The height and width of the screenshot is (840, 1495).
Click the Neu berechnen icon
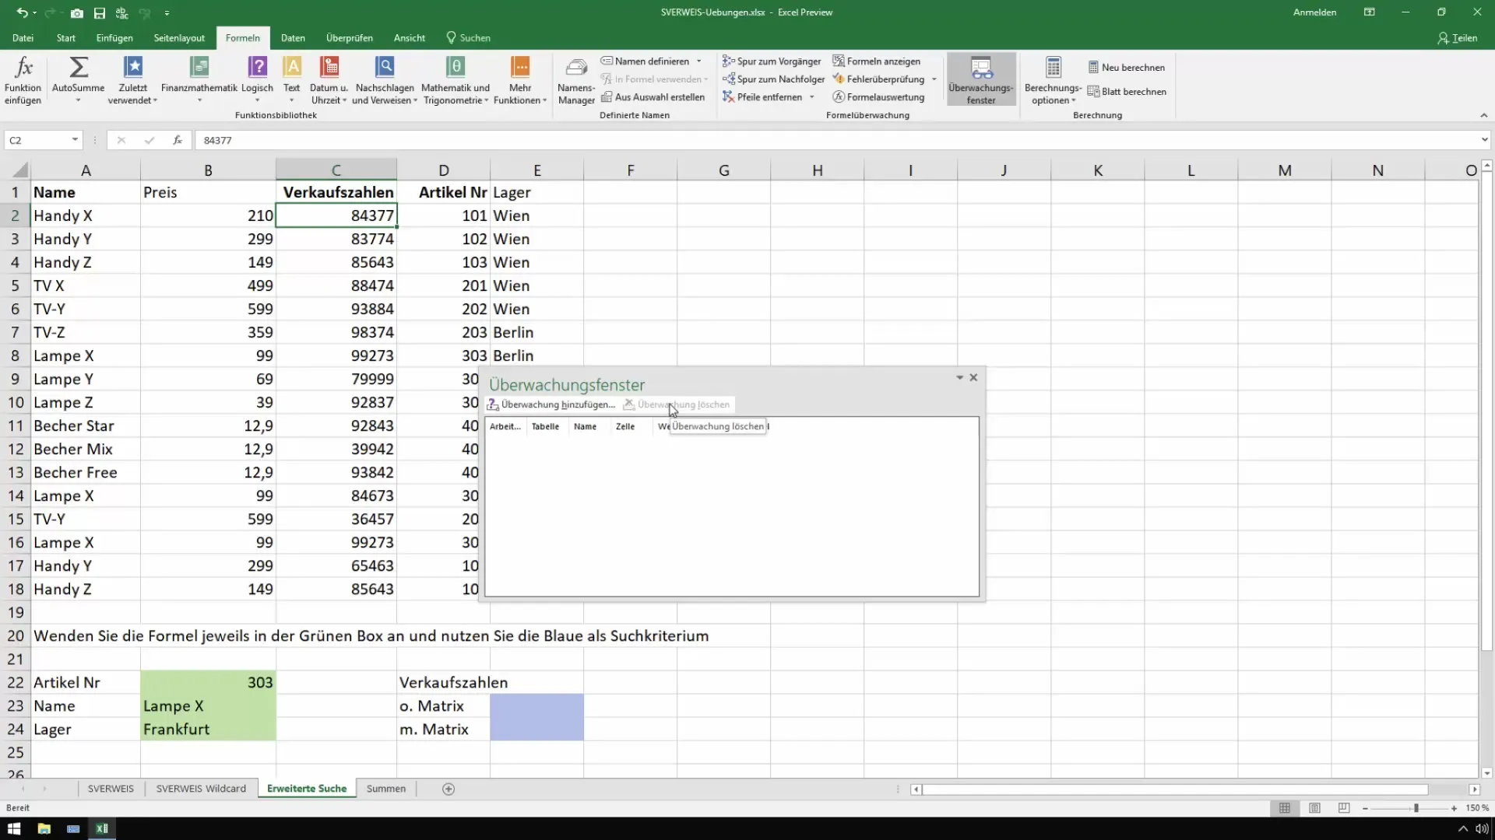(1092, 67)
